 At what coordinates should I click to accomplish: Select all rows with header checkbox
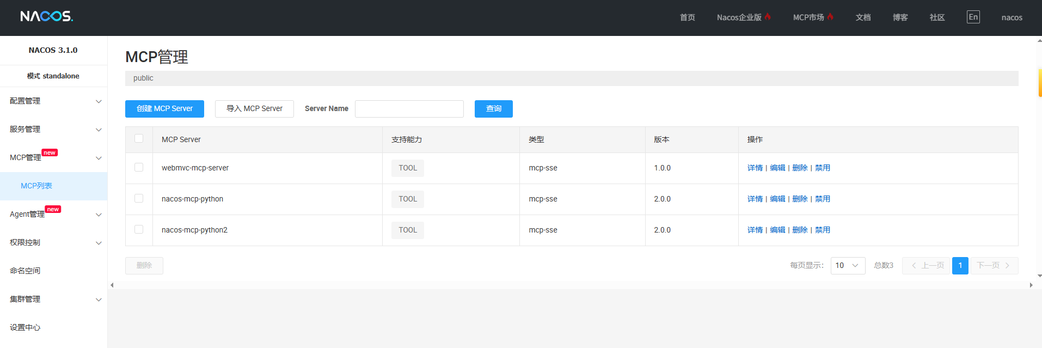click(x=139, y=138)
